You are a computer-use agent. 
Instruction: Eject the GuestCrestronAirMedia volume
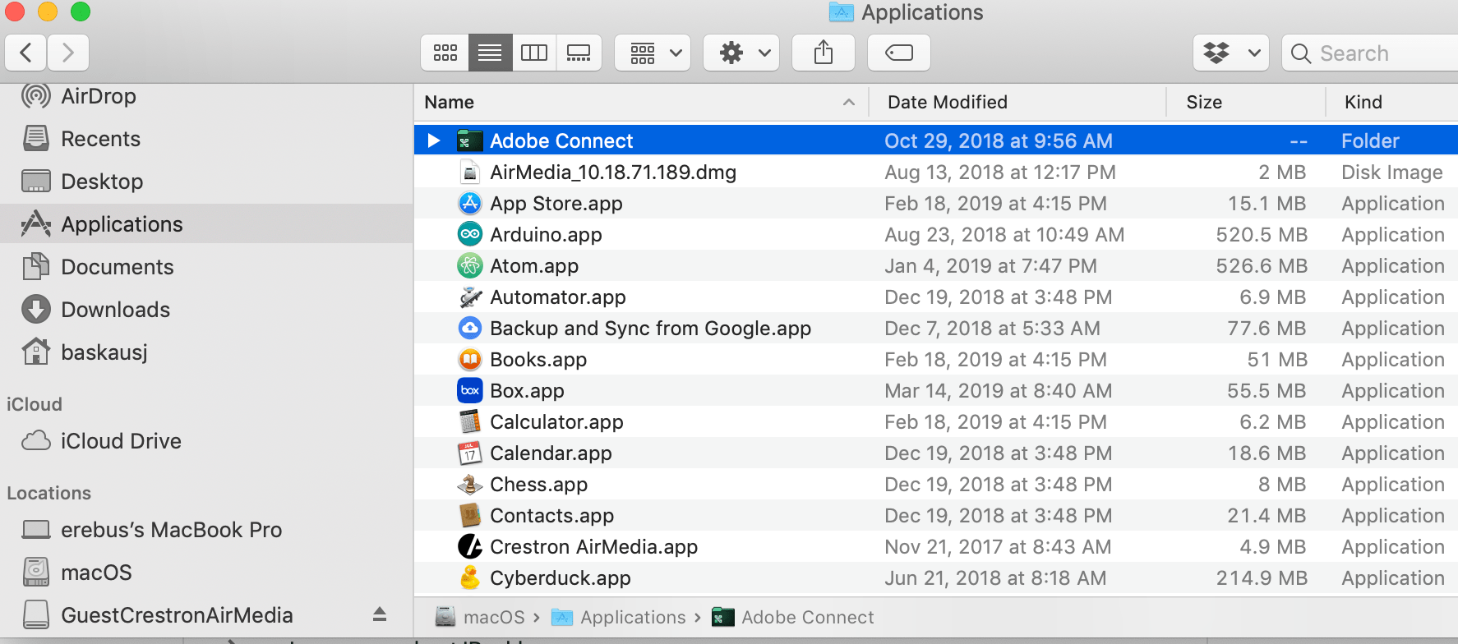coord(379,614)
